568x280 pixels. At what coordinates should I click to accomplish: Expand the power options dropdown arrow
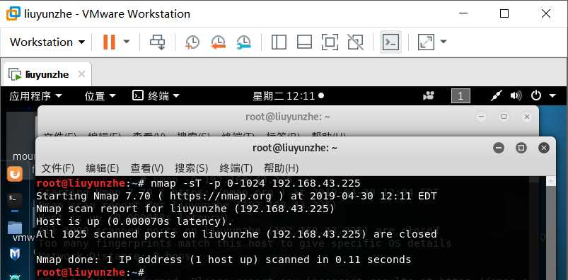(127, 42)
